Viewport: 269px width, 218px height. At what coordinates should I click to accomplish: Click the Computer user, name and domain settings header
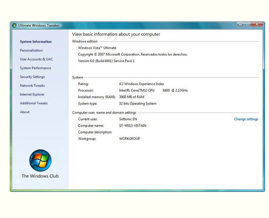pyautogui.click(x=104, y=113)
